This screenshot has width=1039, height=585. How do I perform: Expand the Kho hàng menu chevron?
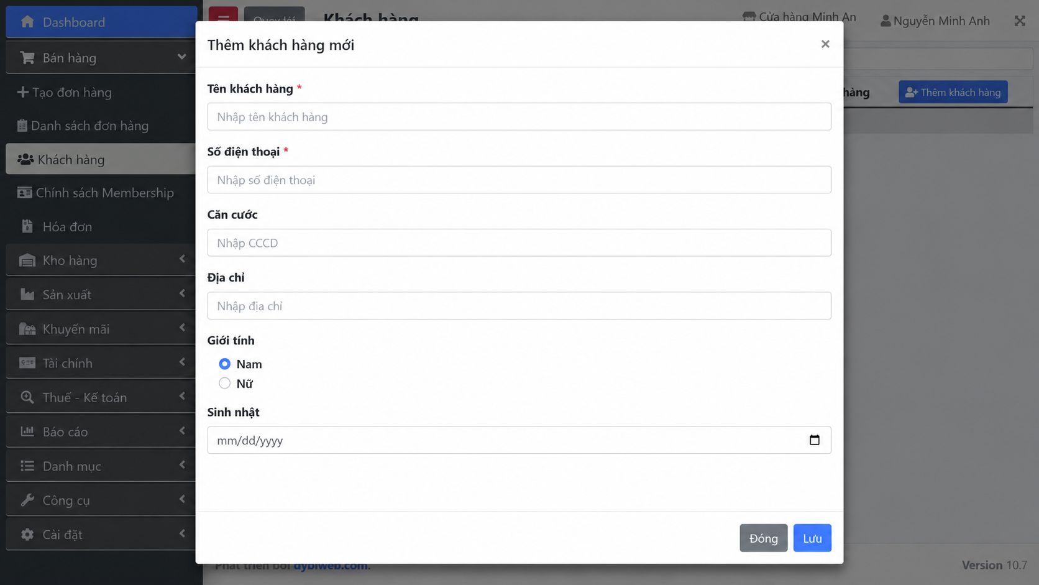182,259
